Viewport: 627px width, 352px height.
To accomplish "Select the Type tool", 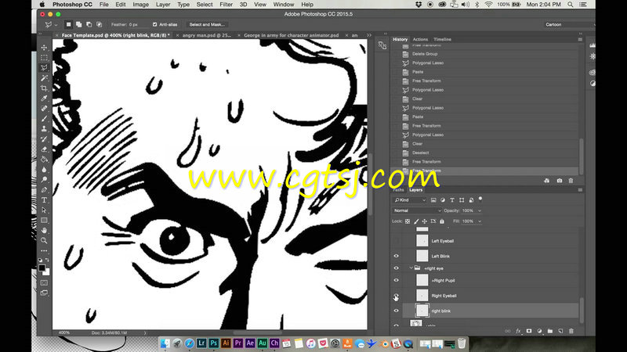I will 44,200.
